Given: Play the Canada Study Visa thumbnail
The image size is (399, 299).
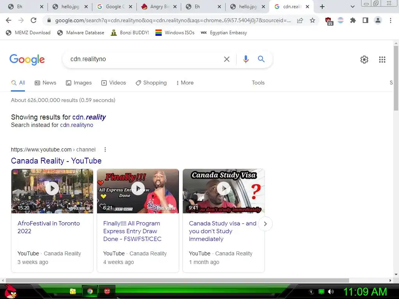Looking at the screenshot, I should [x=224, y=191].
